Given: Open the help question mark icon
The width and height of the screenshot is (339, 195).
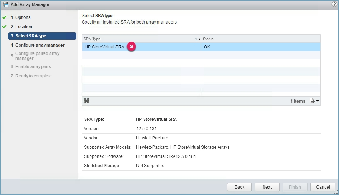Looking at the screenshot, I should pyautogui.click(x=334, y=4).
